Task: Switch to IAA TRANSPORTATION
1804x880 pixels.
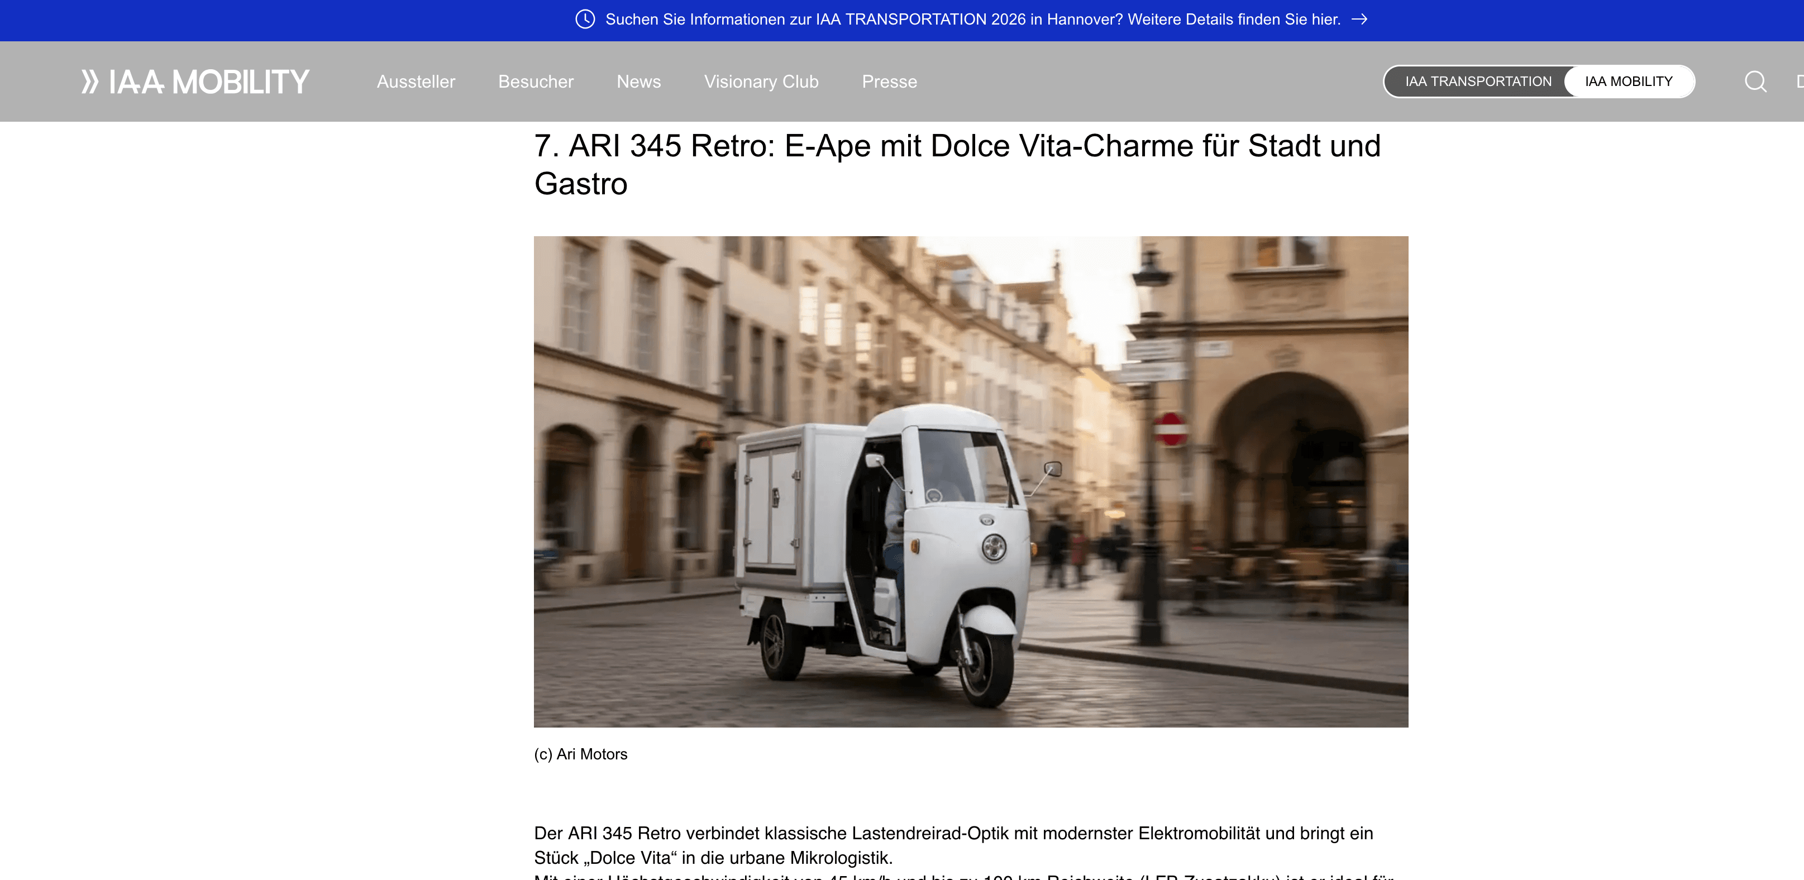Action: coord(1478,81)
